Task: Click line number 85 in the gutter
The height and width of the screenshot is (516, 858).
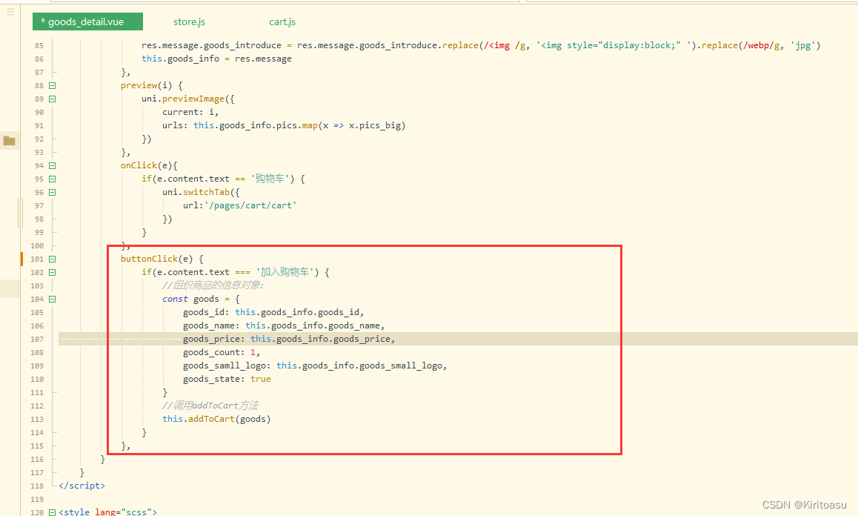Action: pos(39,45)
